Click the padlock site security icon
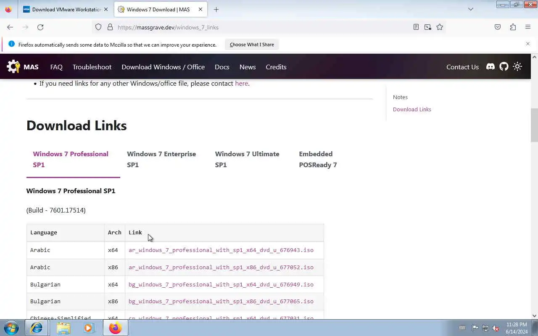The image size is (538, 336). point(110,27)
